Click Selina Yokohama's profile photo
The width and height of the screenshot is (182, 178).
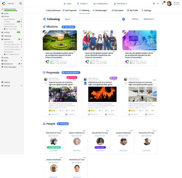[x=77, y=141]
